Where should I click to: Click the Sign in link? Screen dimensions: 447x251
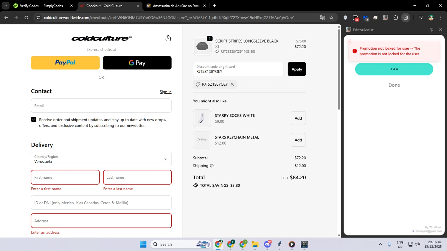[165, 92]
